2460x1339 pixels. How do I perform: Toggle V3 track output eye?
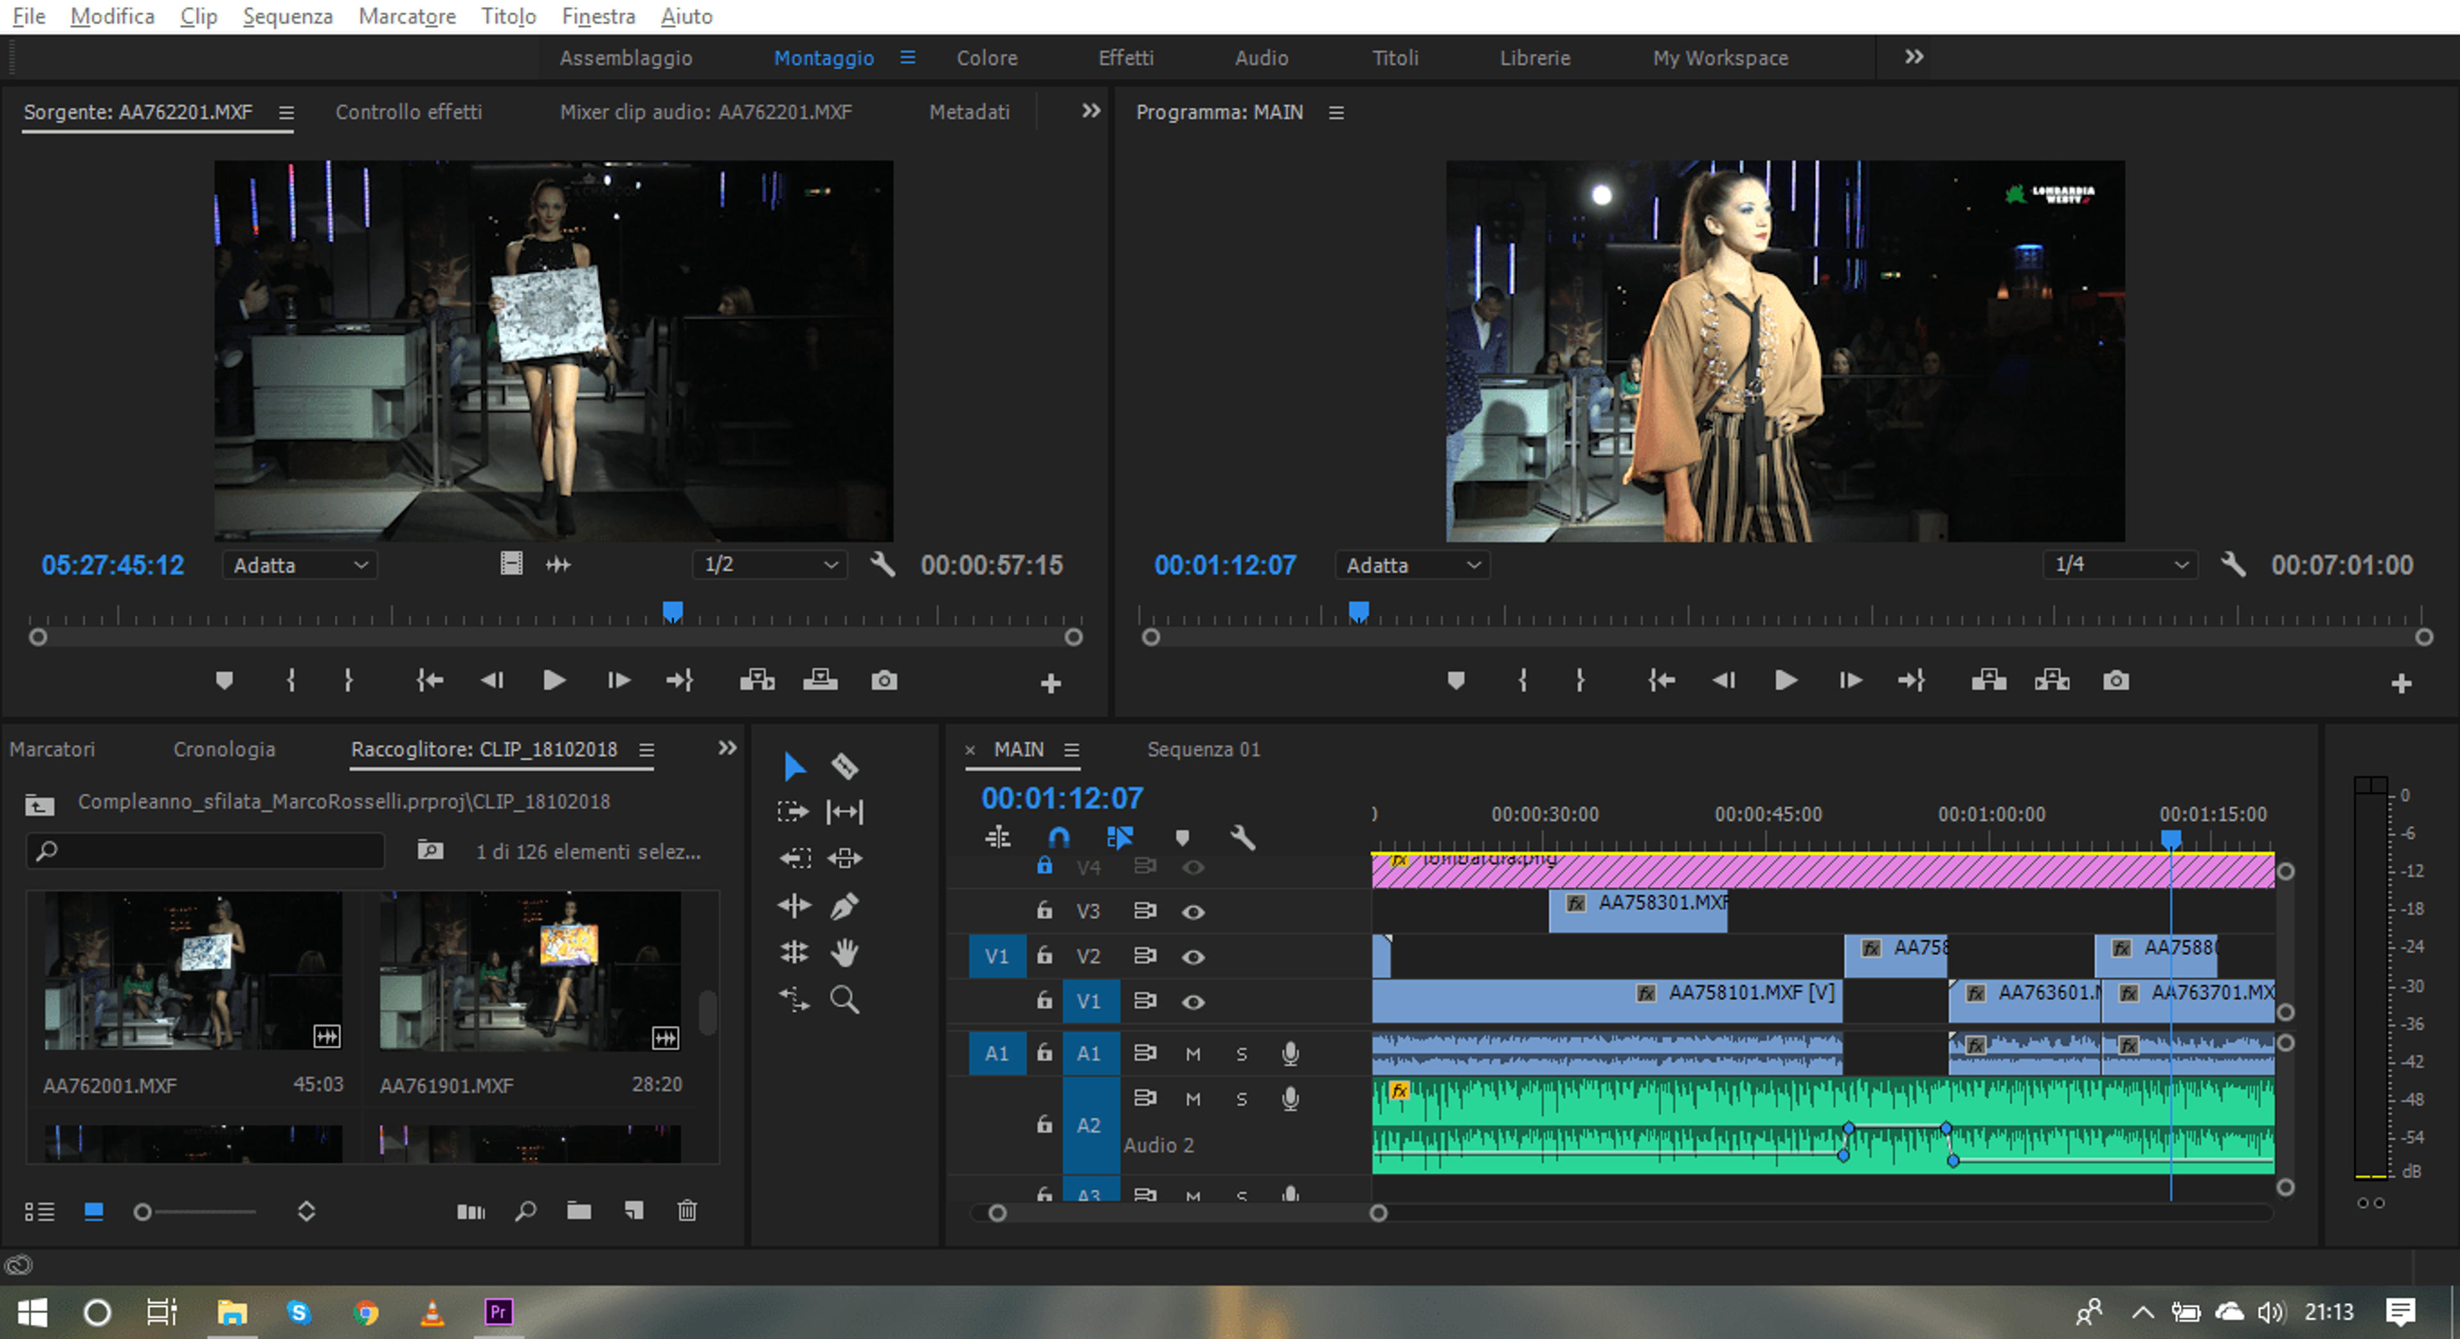pyautogui.click(x=1193, y=911)
